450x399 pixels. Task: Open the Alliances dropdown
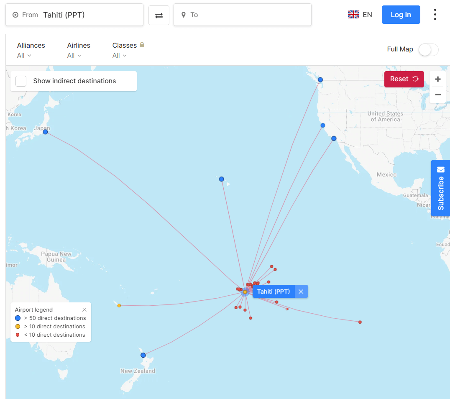click(23, 55)
